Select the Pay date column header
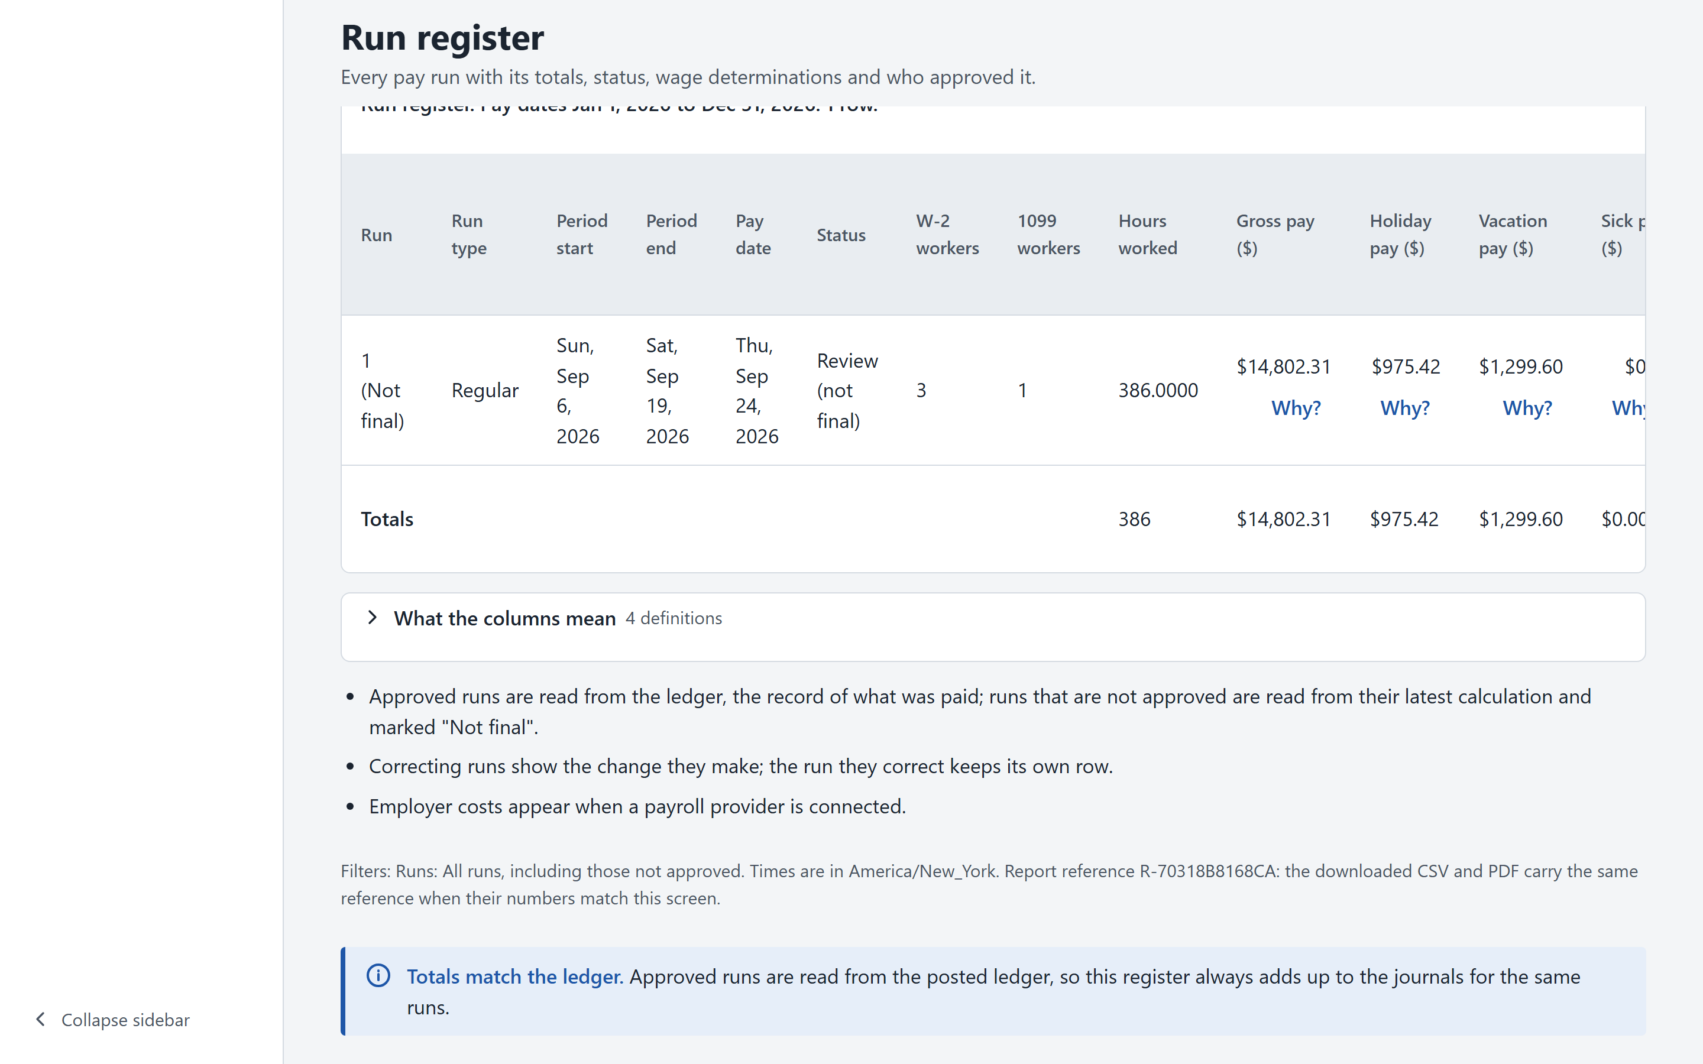This screenshot has width=1703, height=1064. coord(753,234)
